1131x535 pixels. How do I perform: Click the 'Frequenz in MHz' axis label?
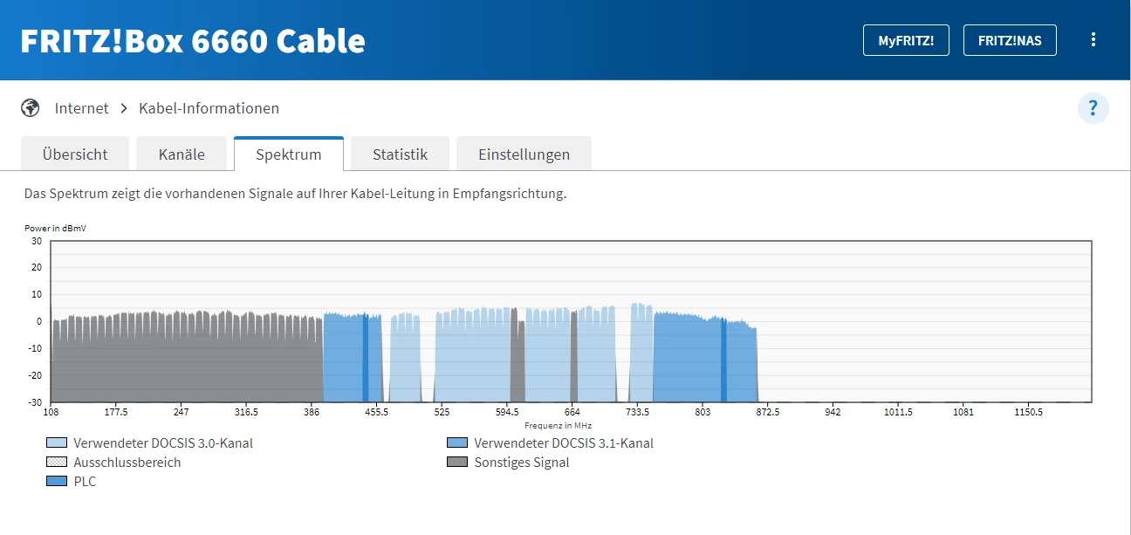(x=558, y=425)
